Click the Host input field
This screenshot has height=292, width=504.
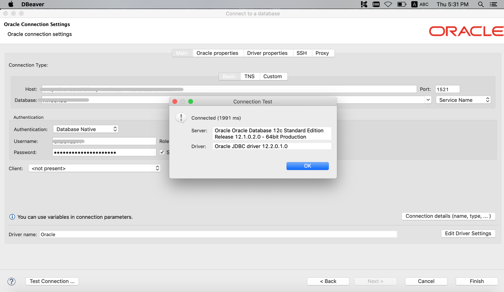point(229,89)
